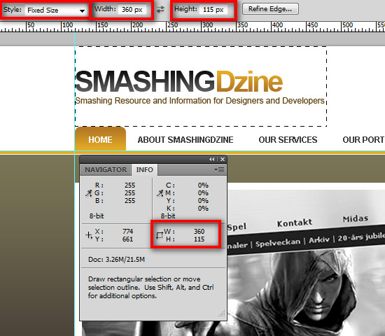Collapse the Info panel with double arrows
The width and height of the screenshot is (385, 336).
(x=211, y=160)
